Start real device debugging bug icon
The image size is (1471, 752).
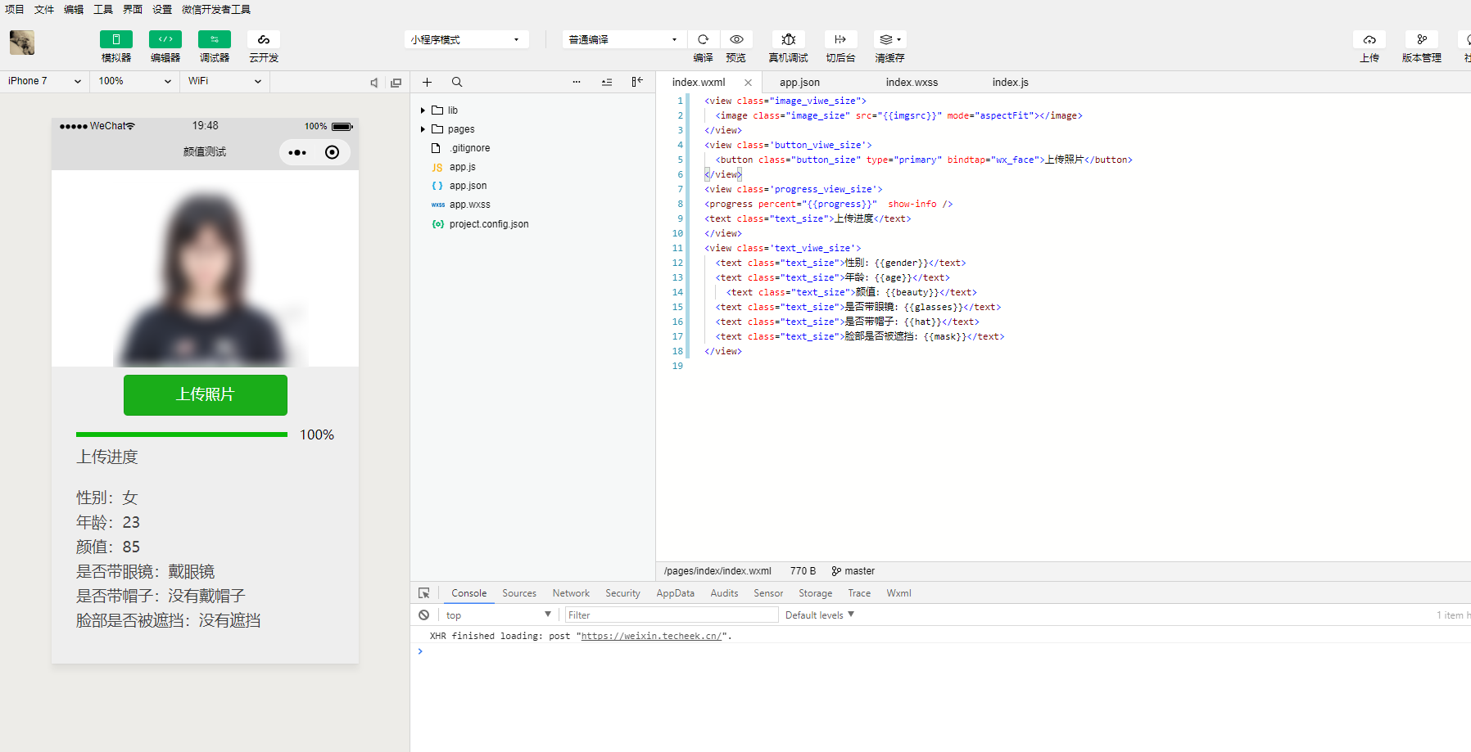click(788, 39)
